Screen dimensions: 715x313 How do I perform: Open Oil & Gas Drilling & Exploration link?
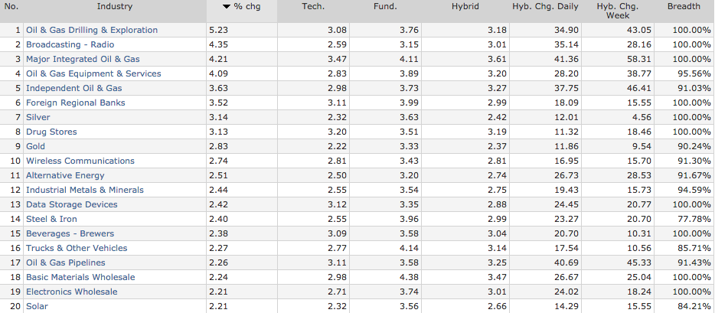(x=92, y=30)
